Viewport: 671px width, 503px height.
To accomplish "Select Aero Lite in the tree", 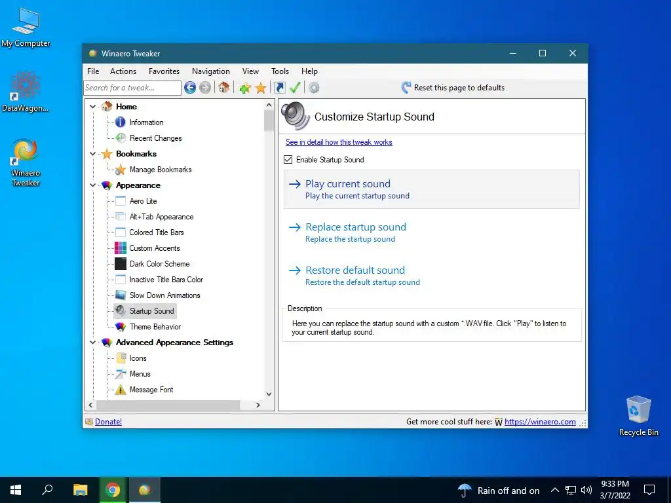I will tap(143, 201).
